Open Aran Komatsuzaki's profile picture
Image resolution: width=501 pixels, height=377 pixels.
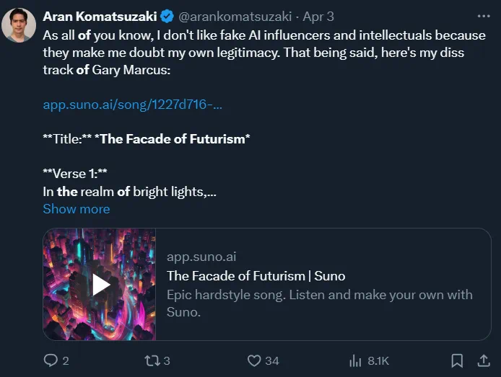(x=19, y=26)
